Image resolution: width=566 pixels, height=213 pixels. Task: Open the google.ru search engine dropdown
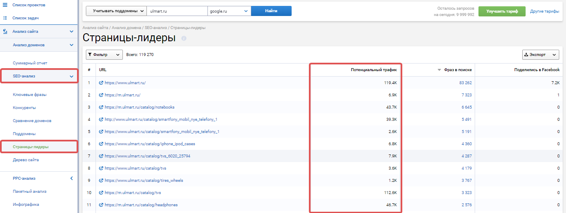click(x=229, y=11)
